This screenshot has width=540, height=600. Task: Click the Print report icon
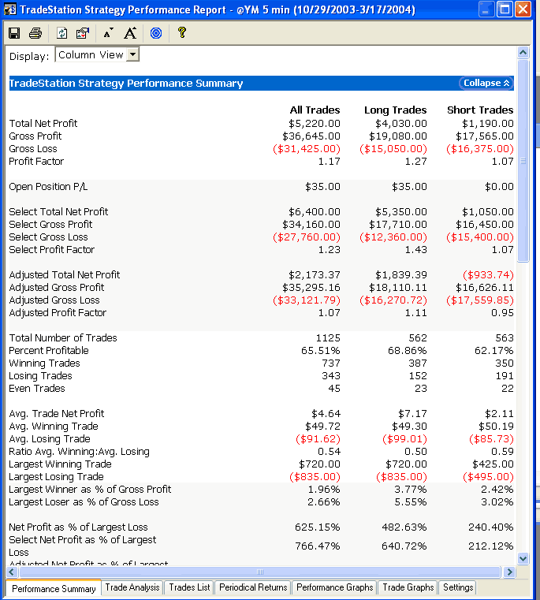(x=35, y=33)
